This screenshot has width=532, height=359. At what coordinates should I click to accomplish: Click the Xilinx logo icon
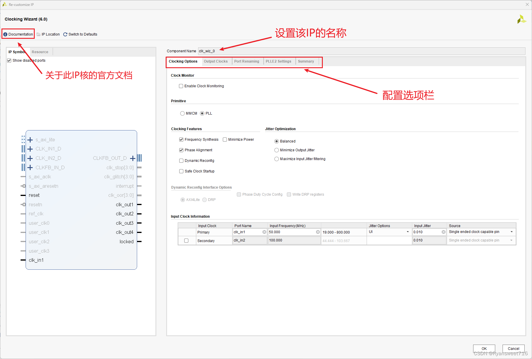click(521, 19)
